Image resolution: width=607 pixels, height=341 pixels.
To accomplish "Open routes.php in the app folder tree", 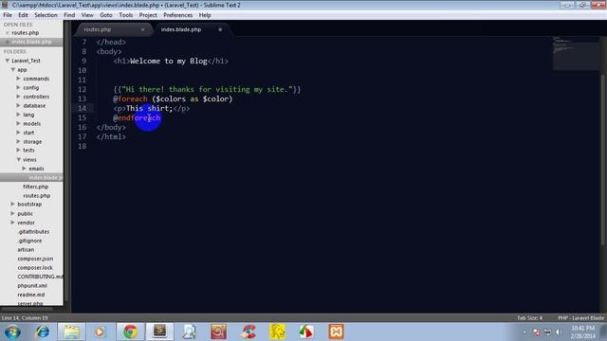I will pyautogui.click(x=36, y=196).
